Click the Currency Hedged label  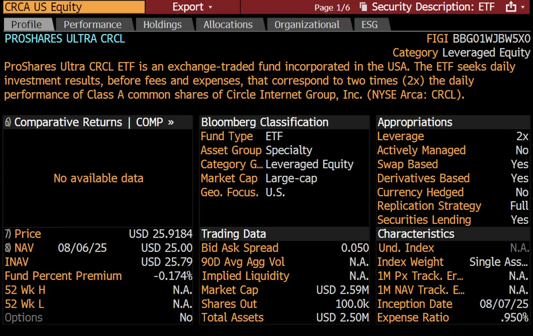pyautogui.click(x=421, y=192)
